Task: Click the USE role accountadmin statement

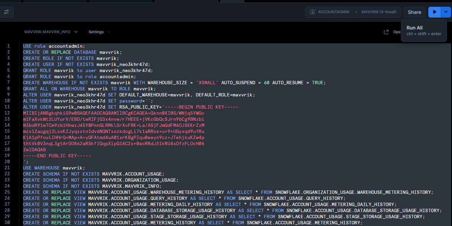Action: tap(54, 46)
